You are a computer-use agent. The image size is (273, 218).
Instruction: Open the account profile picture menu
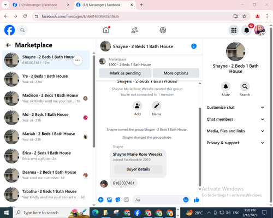coord(259,30)
